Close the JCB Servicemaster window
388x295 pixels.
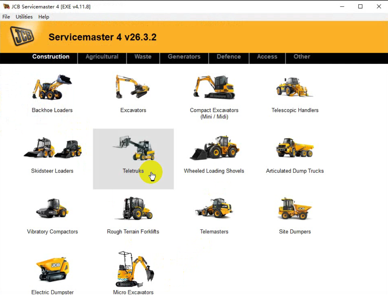pos(379,7)
